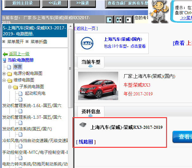This screenshot has height=168, width=192.
Task: Open 冷却风扇/6挡自动变速器 item
Action: coord(35,141)
